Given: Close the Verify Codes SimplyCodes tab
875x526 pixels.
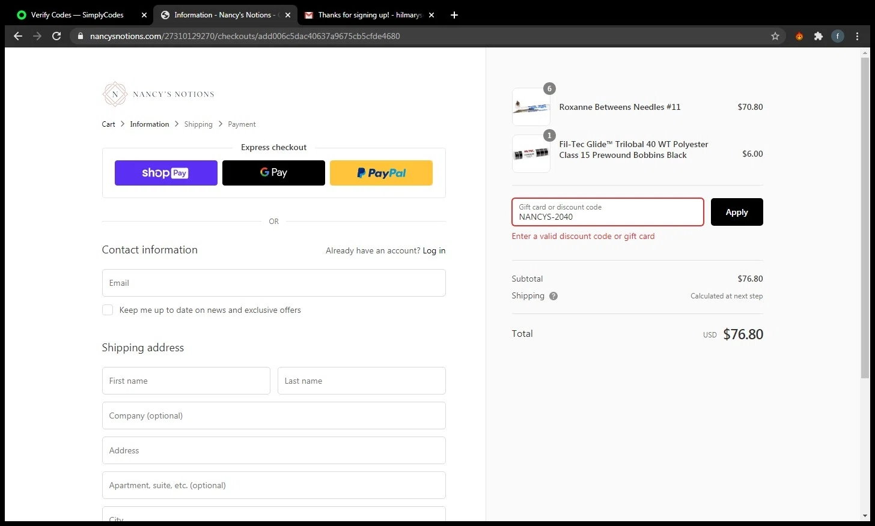Looking at the screenshot, I should coord(144,15).
